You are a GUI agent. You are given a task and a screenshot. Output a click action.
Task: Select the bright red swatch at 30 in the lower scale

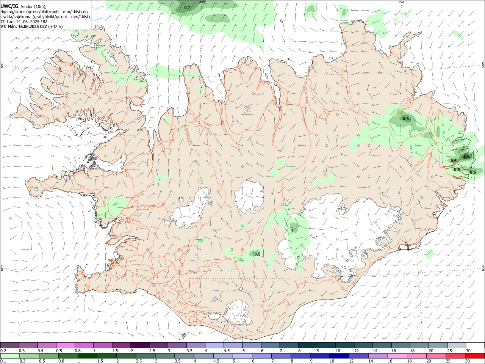(x=475, y=356)
